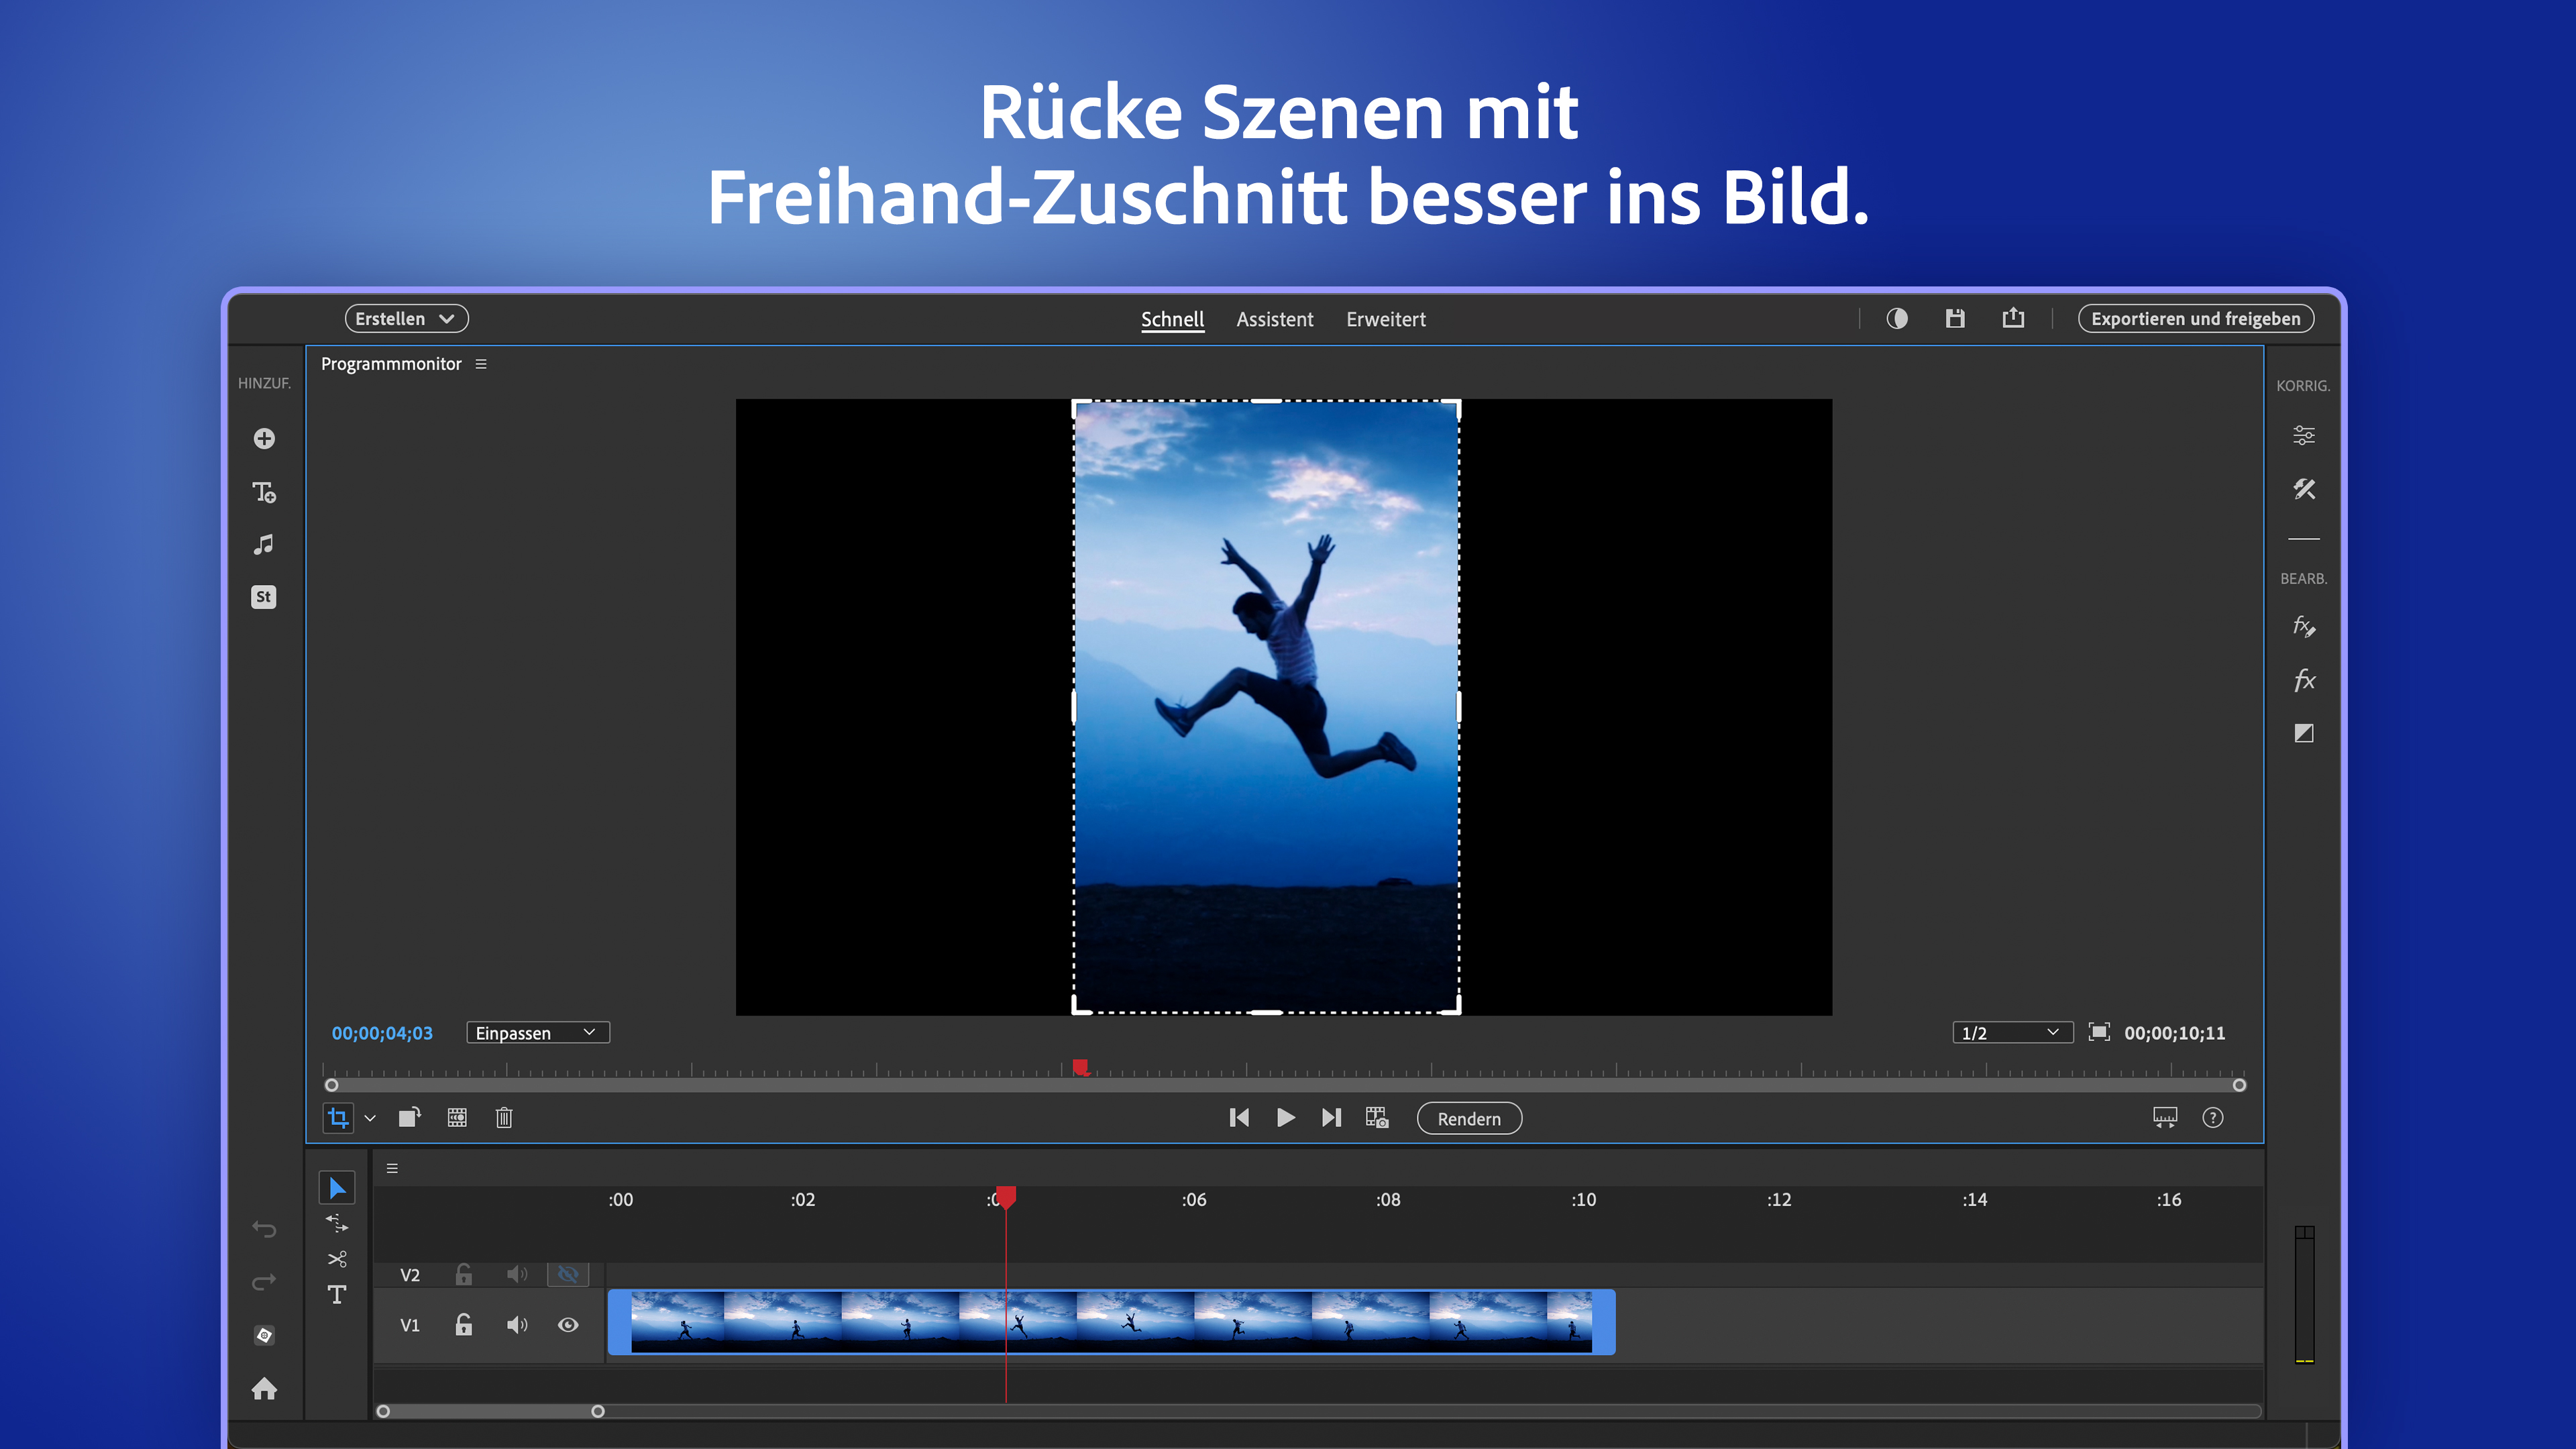Mute the audio of track V1

[x=517, y=1325]
